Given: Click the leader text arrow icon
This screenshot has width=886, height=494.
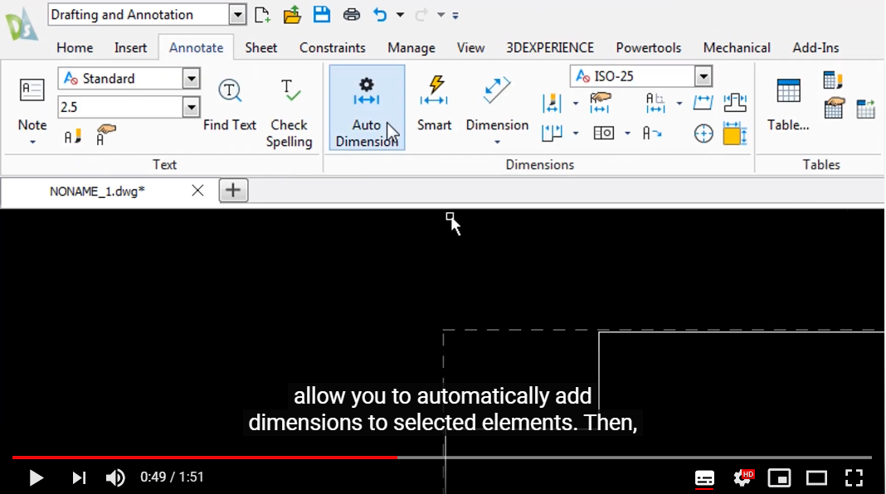Looking at the screenshot, I should [651, 133].
